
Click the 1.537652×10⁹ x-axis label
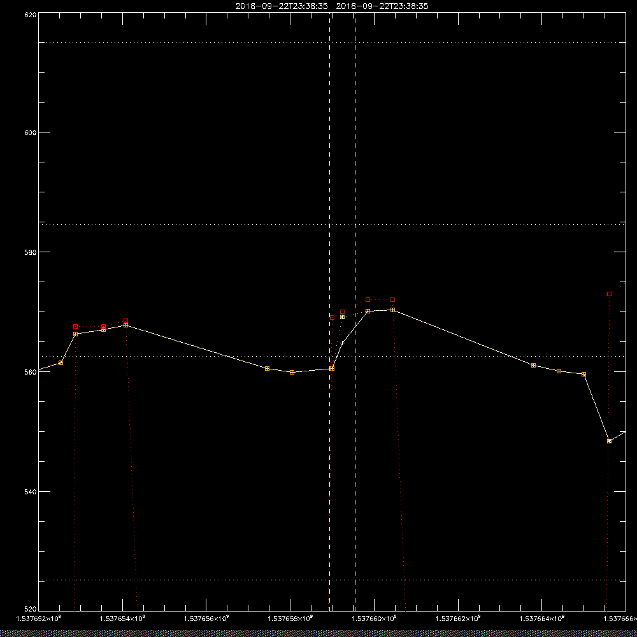click(x=38, y=619)
